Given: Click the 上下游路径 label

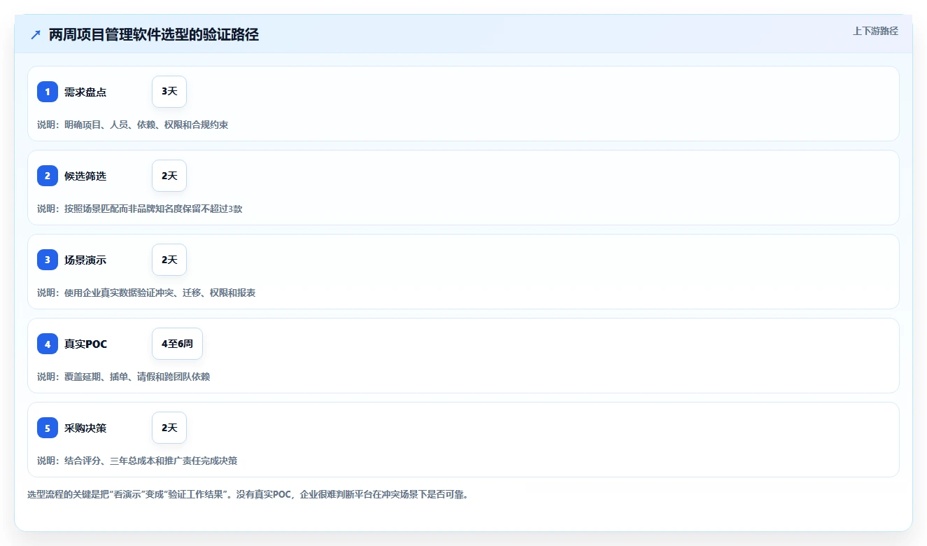Looking at the screenshot, I should 875,31.
